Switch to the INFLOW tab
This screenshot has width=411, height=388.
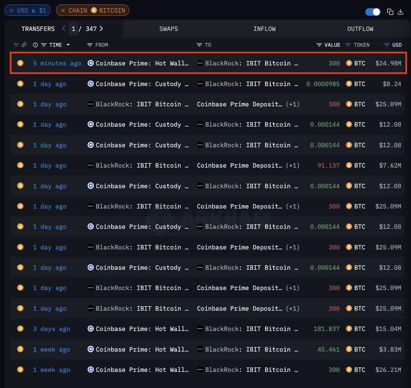(264, 29)
